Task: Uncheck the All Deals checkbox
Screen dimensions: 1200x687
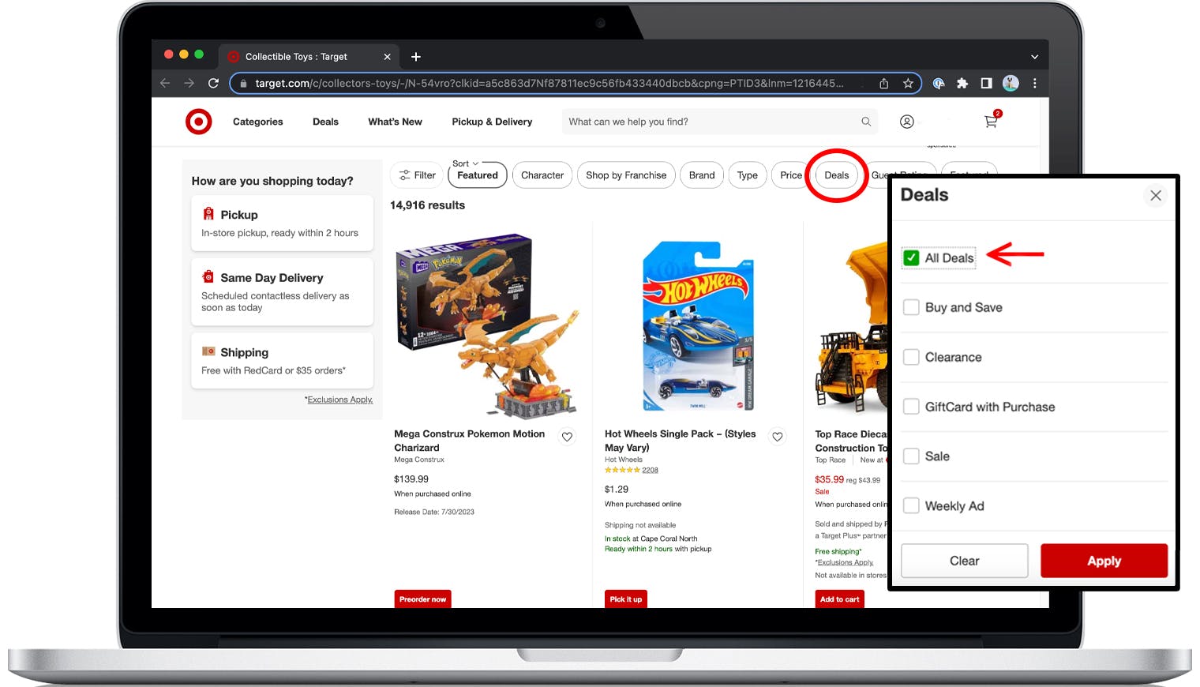Action: tap(911, 258)
